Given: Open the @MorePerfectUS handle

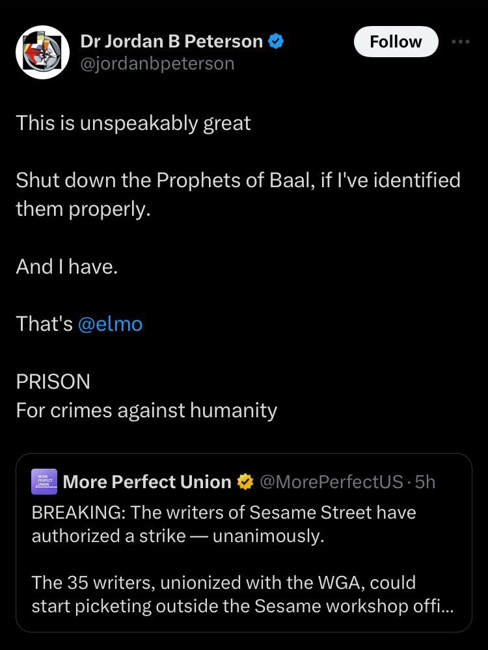Looking at the screenshot, I should [x=331, y=482].
